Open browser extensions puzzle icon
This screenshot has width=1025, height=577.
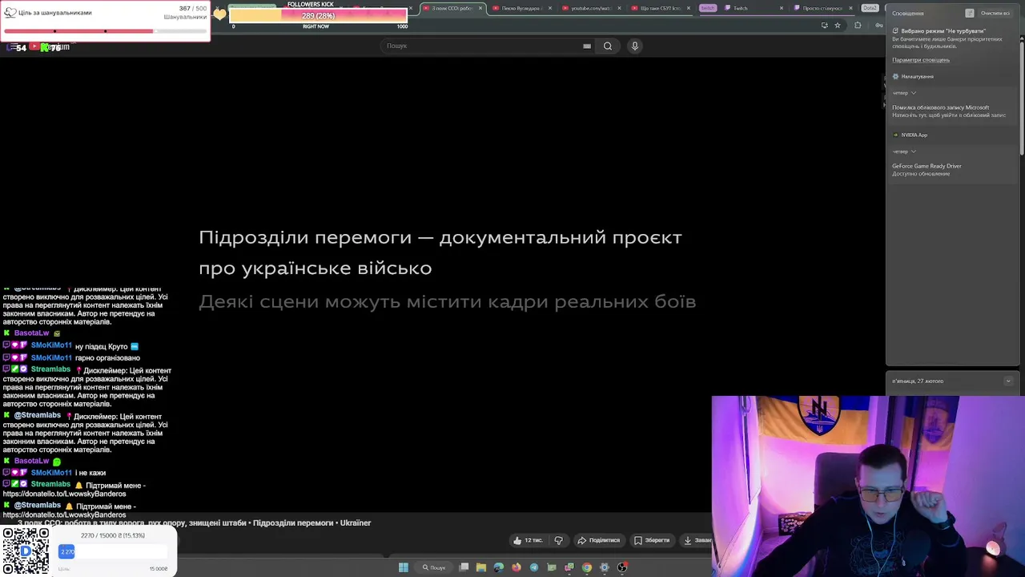(x=858, y=25)
